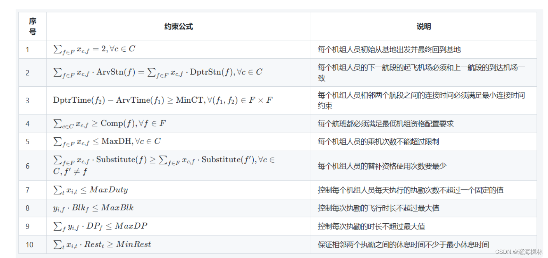Click the DptrTime minus ArvTime MinCT formula
The height and width of the screenshot is (258, 548).
(163, 100)
